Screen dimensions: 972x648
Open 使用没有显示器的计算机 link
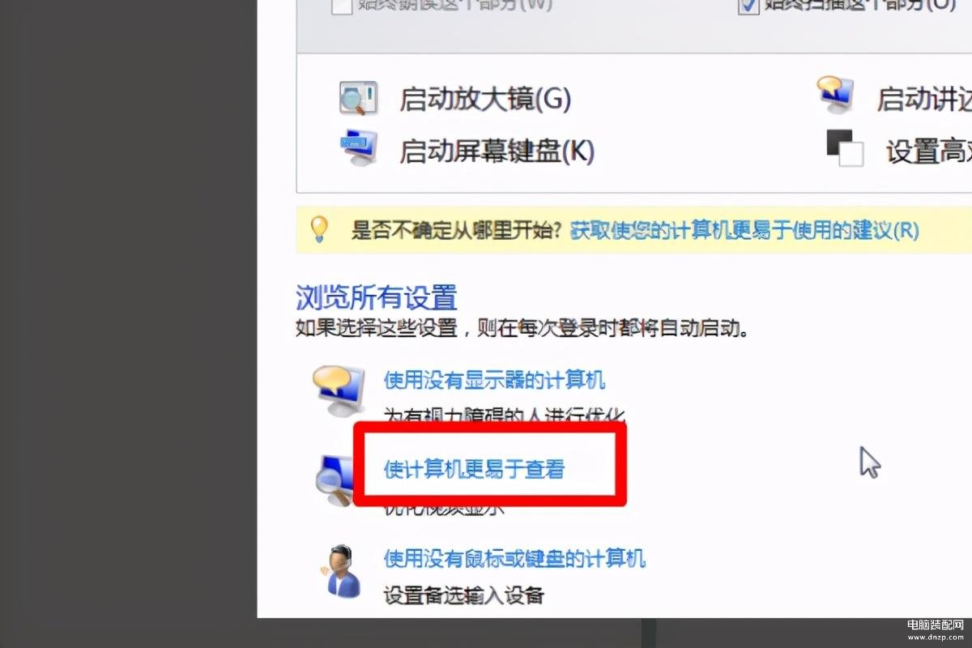(x=494, y=380)
